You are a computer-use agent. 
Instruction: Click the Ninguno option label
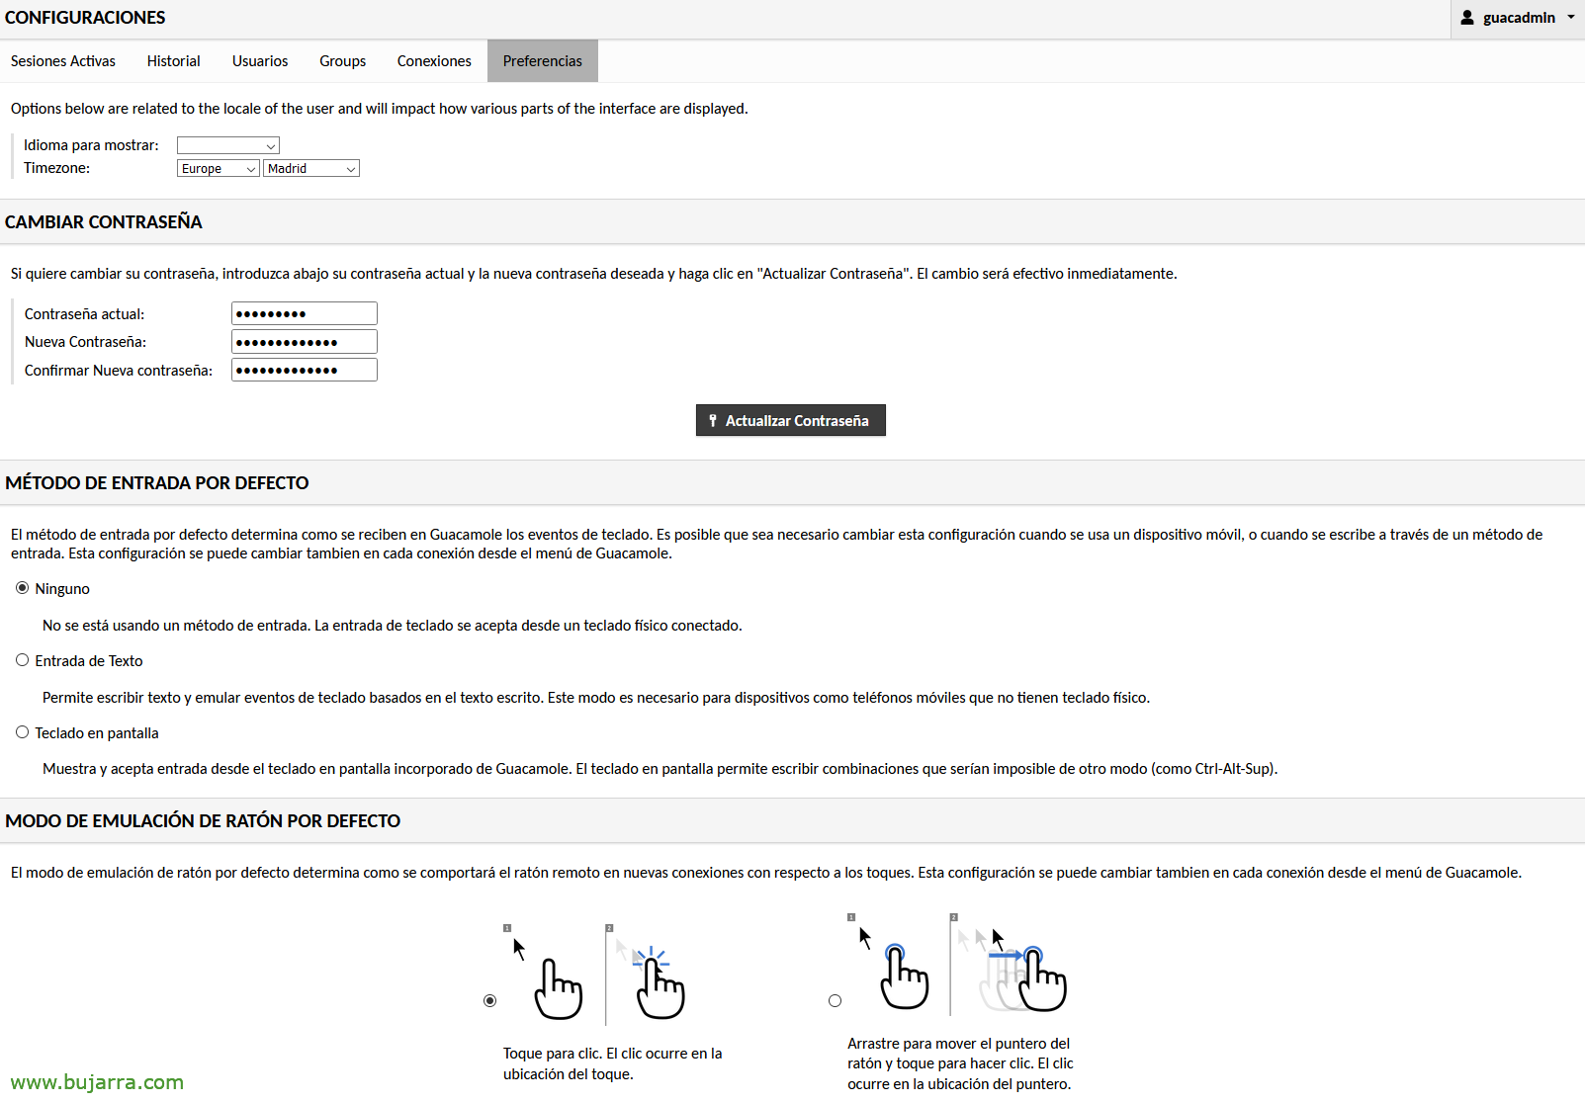click(x=62, y=589)
